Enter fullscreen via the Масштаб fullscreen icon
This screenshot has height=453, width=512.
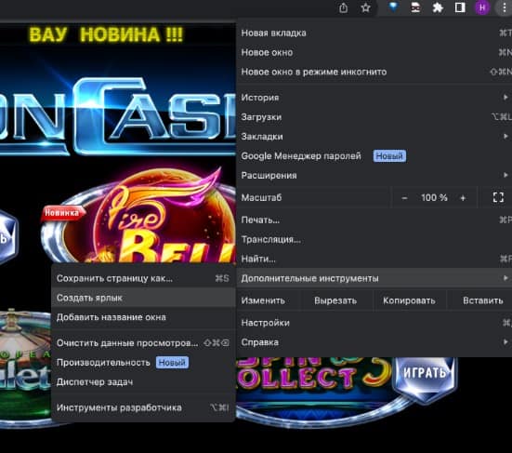tap(498, 197)
